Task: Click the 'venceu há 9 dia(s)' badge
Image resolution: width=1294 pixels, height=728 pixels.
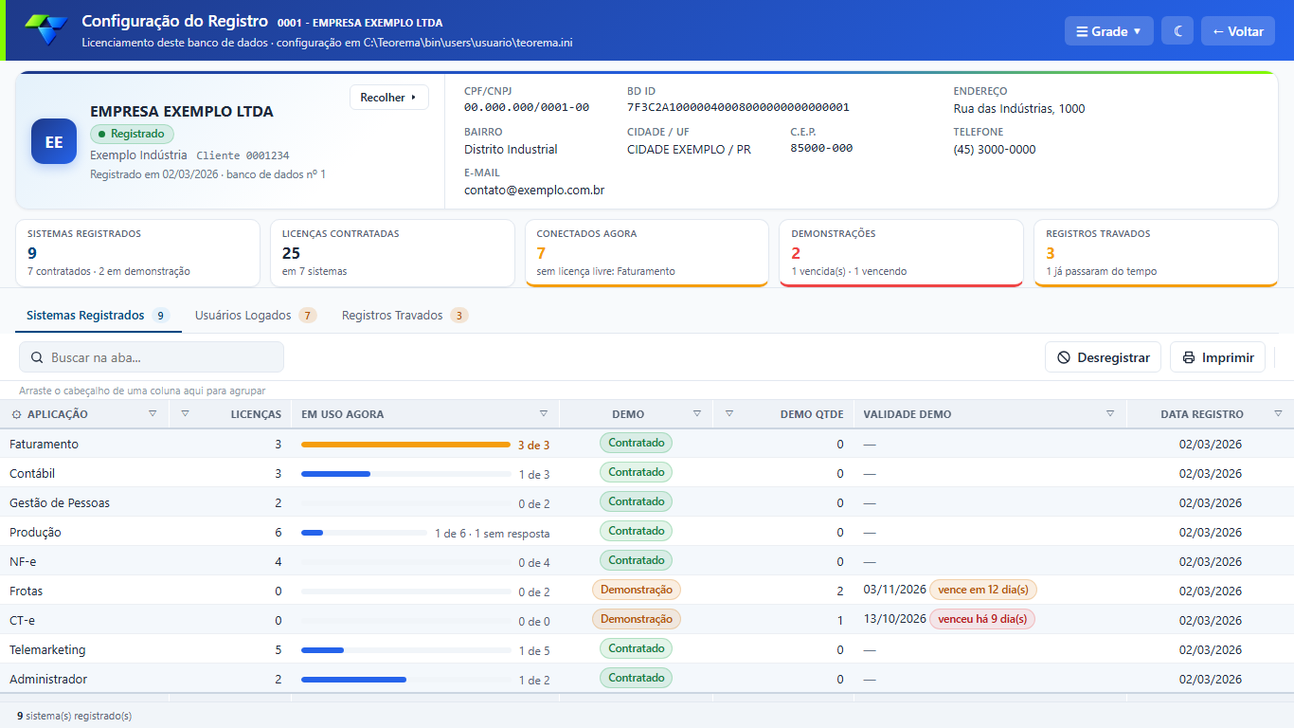Action: point(982,619)
